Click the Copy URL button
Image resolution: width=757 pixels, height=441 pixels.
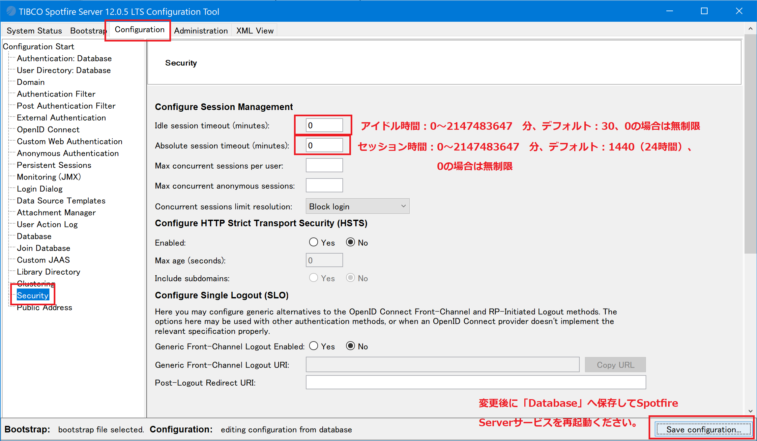tap(615, 365)
